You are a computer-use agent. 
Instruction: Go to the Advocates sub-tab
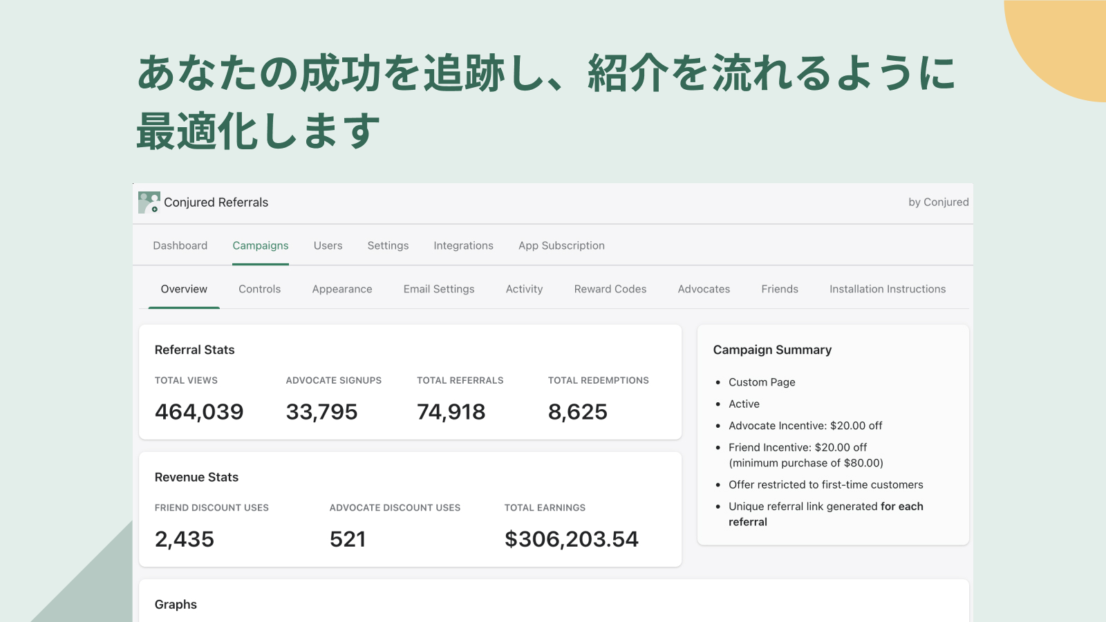pyautogui.click(x=704, y=289)
